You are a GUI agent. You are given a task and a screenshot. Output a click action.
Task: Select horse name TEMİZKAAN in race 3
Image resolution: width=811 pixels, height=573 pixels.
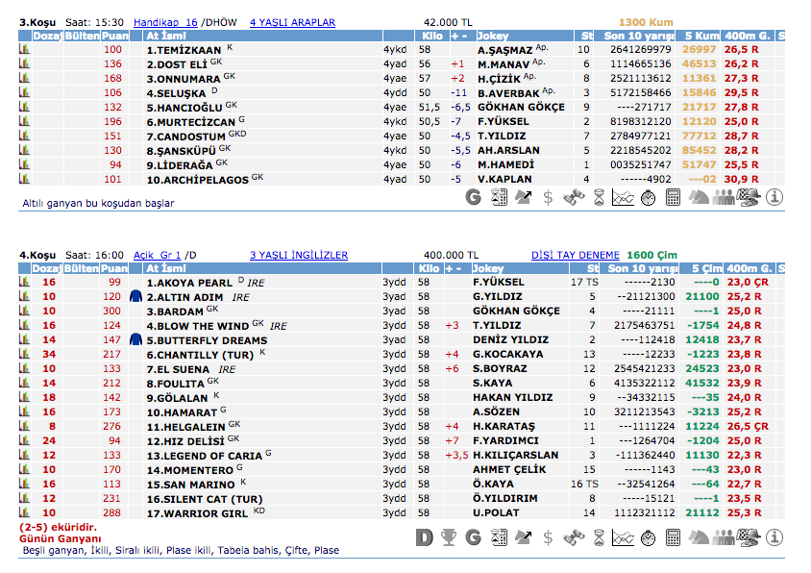pyautogui.click(x=184, y=49)
